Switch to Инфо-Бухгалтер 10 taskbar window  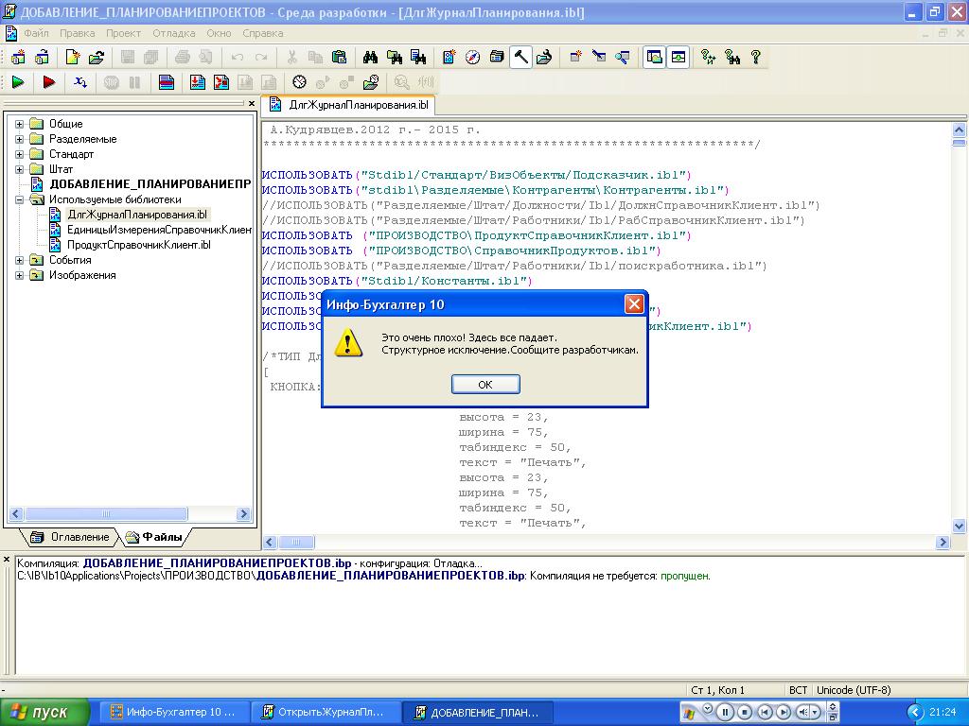click(174, 713)
